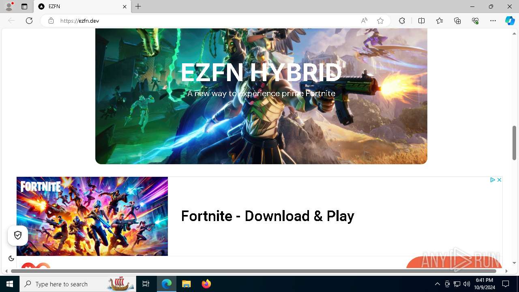Viewport: 519px width, 292px height.
Task: Toggle the split screen icon
Action: [421, 21]
